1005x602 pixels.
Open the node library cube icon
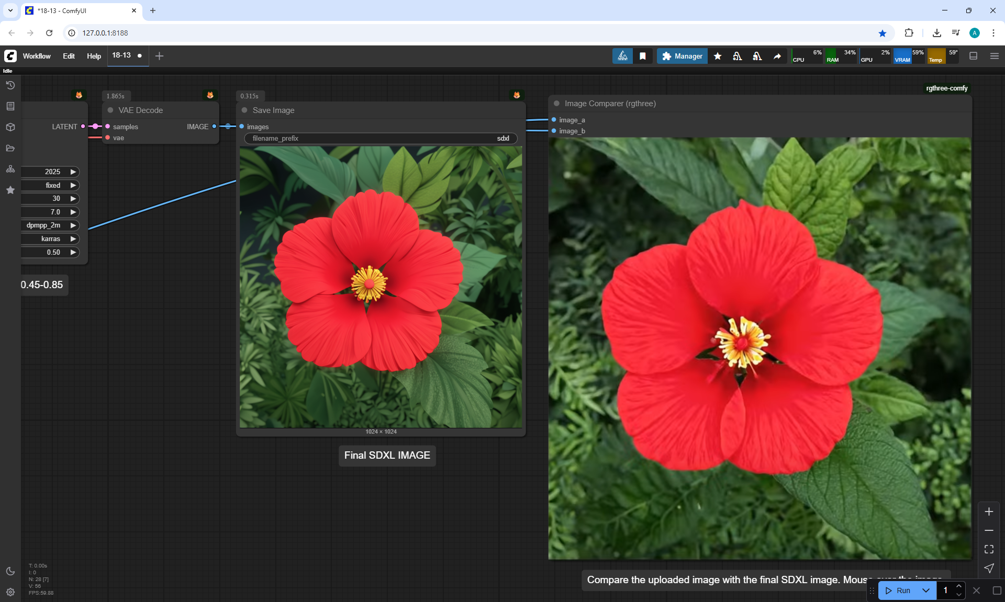[10, 127]
